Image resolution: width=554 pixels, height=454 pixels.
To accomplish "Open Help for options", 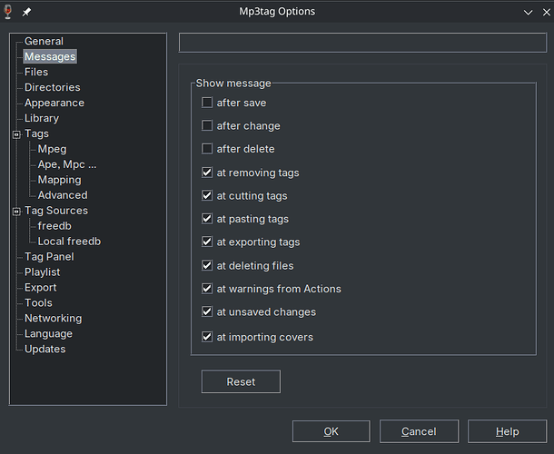I will coord(508,431).
